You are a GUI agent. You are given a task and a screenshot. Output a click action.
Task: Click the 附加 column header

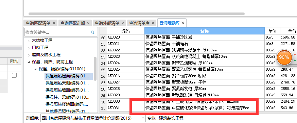[14, 62]
